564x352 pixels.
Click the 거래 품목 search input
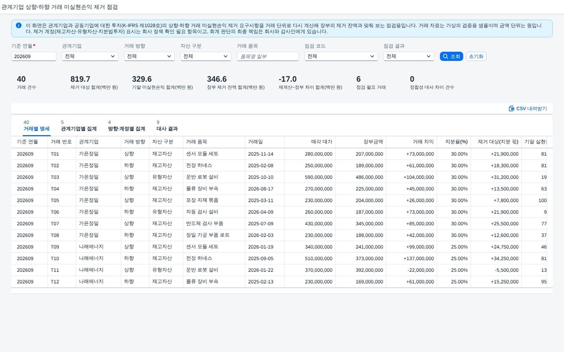coord(268,56)
